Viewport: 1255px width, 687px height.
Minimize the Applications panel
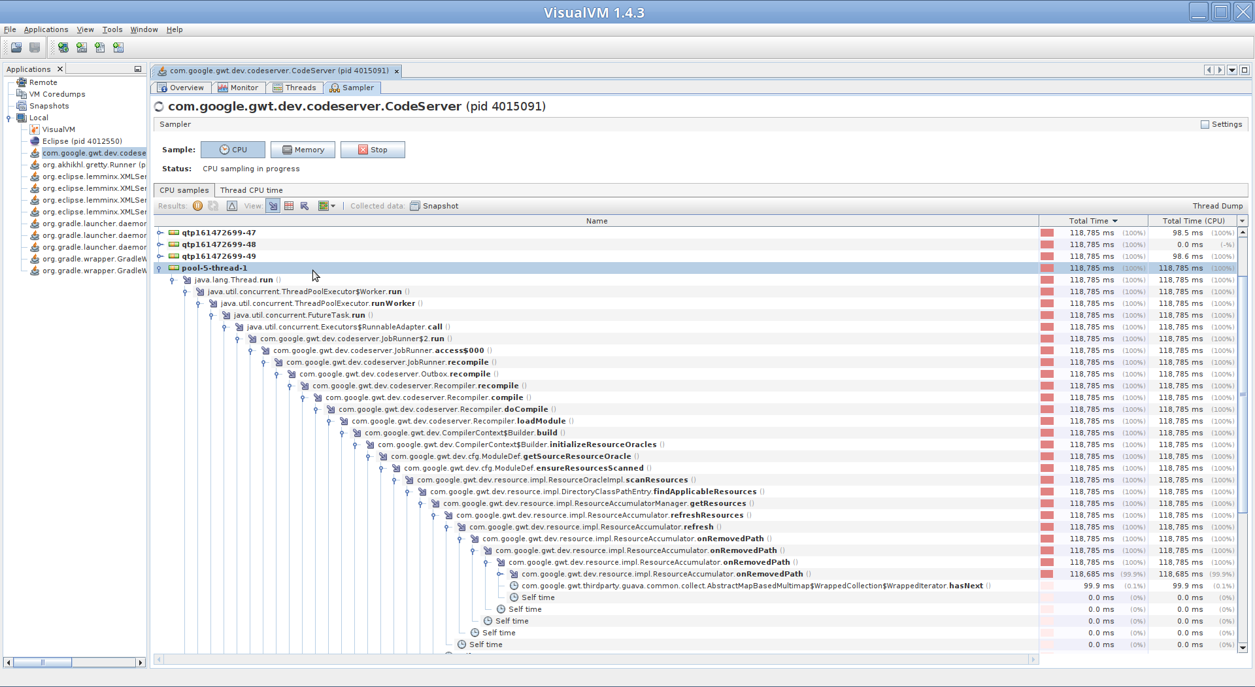138,69
